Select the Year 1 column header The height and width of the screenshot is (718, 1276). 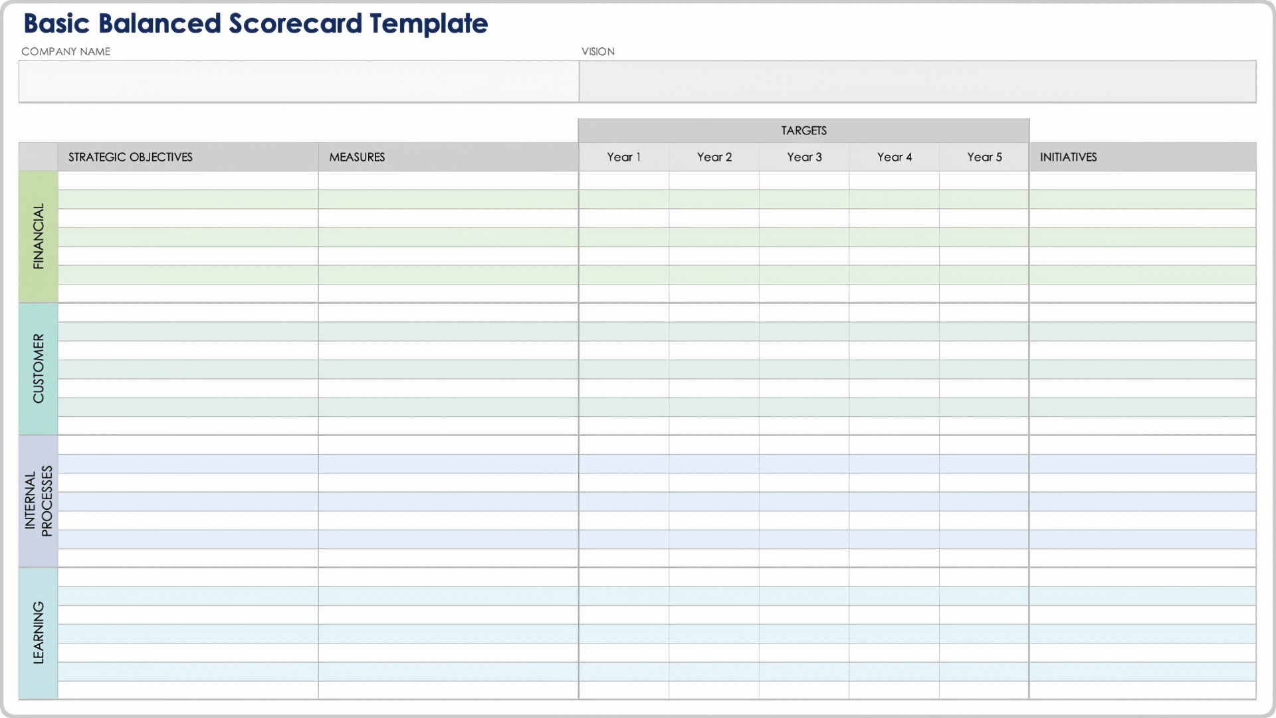[x=623, y=157]
